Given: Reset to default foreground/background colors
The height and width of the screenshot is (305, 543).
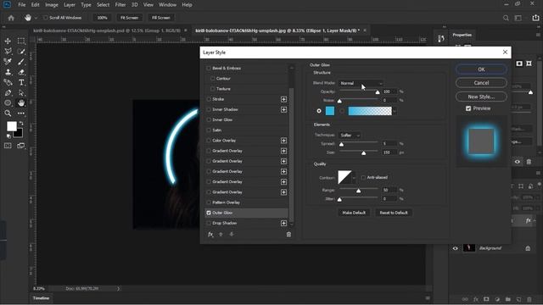Looking at the screenshot, I should pyautogui.click(x=8, y=136).
